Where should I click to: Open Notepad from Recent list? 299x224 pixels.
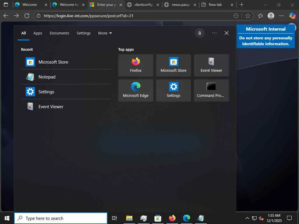coord(66,77)
